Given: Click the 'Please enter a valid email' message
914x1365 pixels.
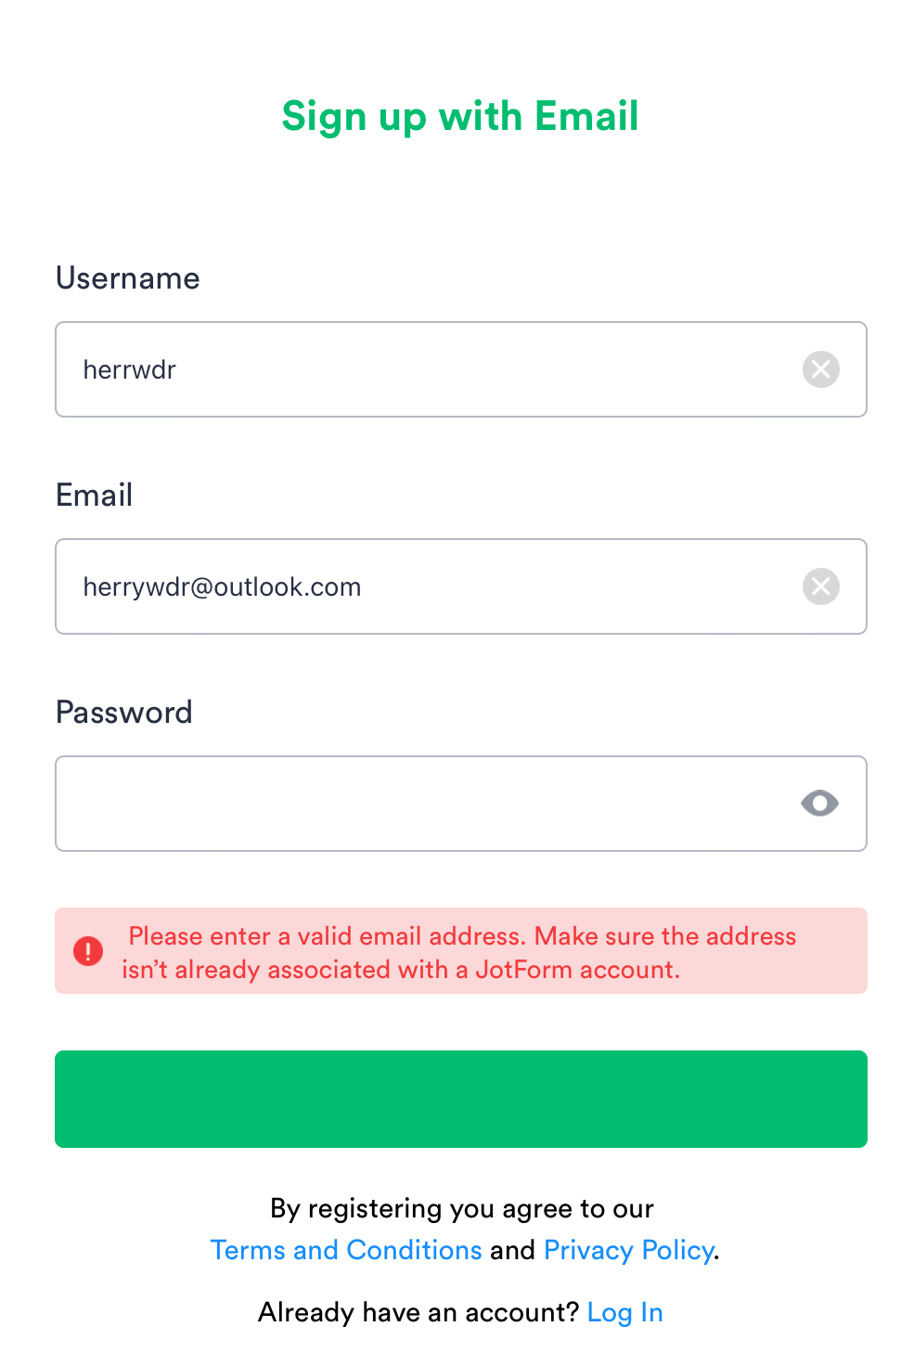Looking at the screenshot, I should 462,935.
